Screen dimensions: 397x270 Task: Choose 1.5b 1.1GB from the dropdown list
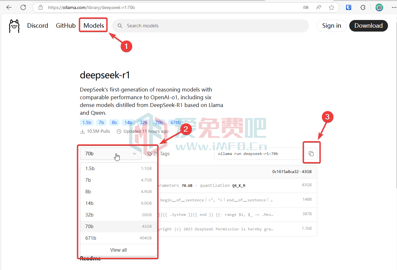[118, 169]
